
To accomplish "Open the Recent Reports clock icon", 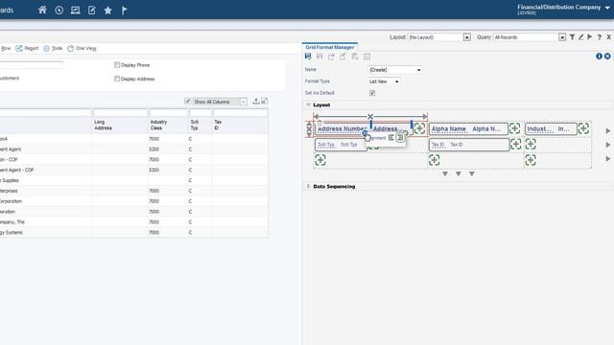I will pos(59,11).
